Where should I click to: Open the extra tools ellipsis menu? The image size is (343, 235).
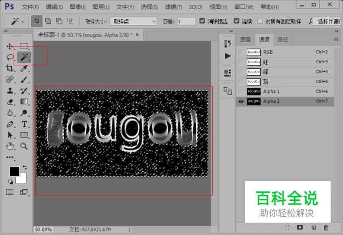[x=9, y=157]
